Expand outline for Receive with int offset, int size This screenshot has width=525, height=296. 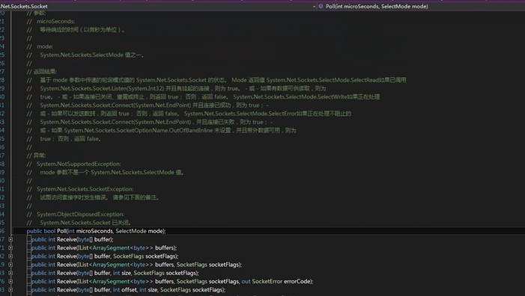point(10,290)
